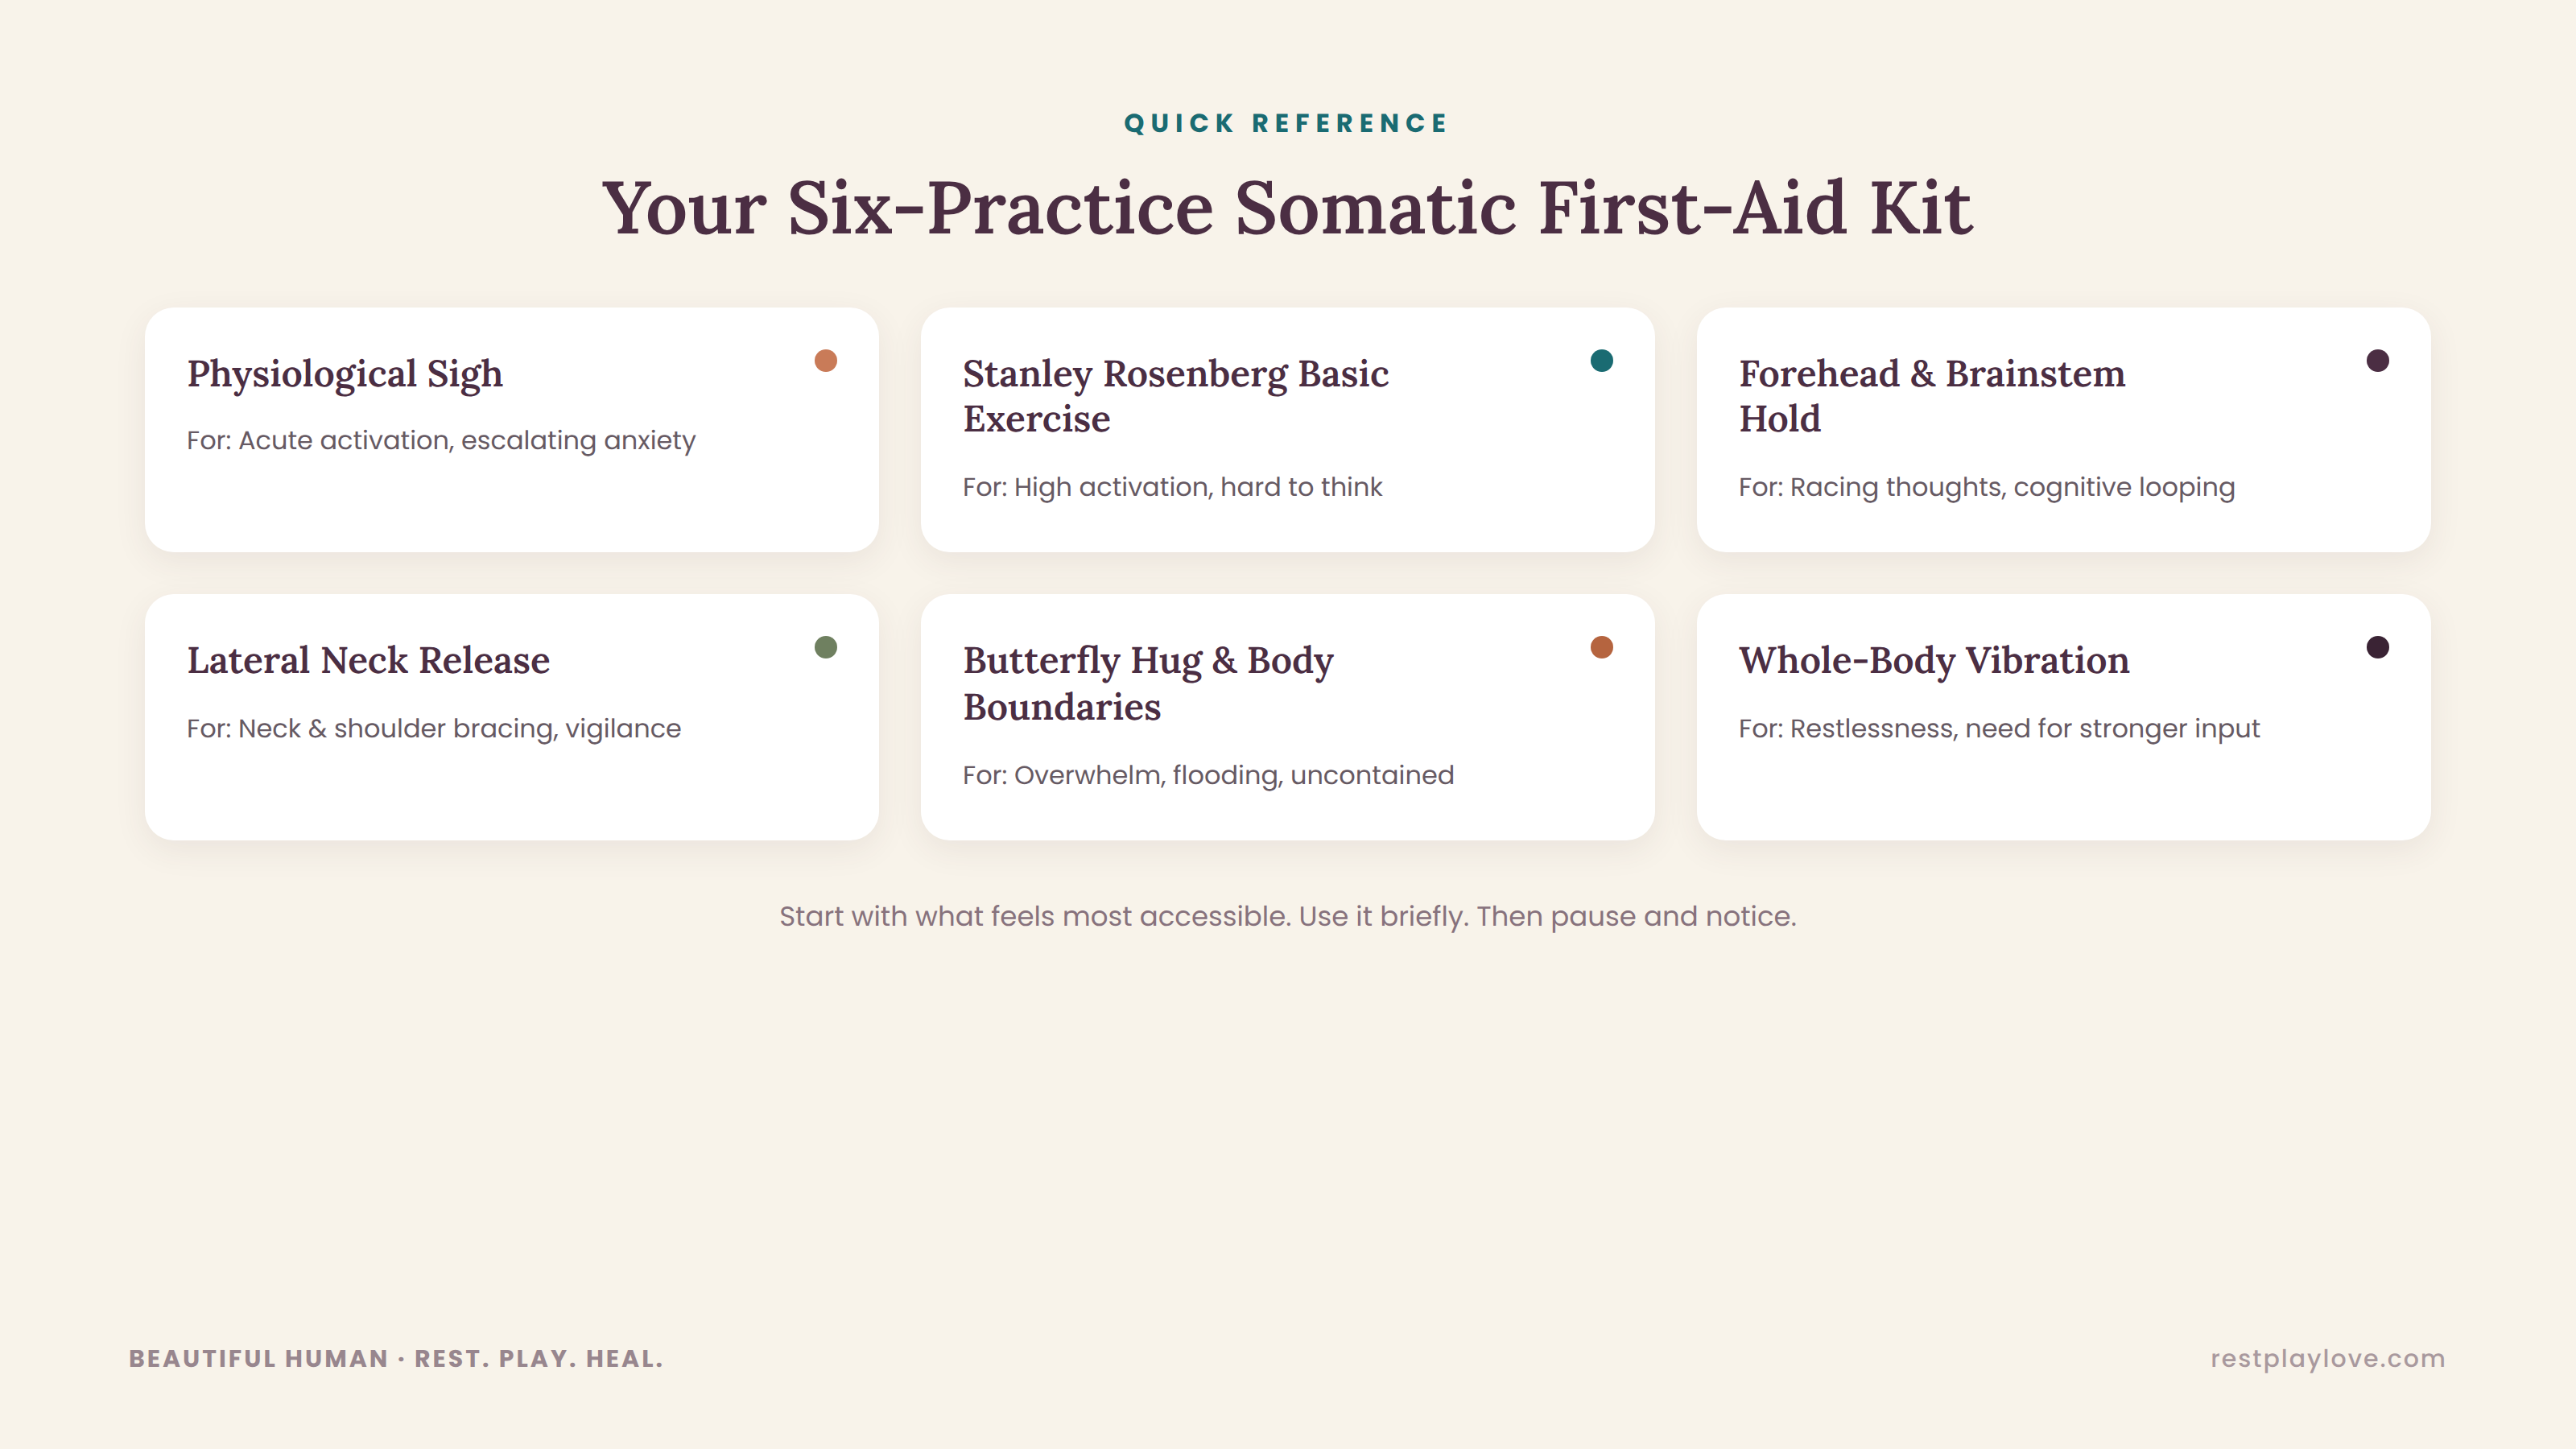Screen dimensions: 2576x1449
Task: Click the teal dot on Stanley Rosenberg card
Action: click(x=1601, y=360)
